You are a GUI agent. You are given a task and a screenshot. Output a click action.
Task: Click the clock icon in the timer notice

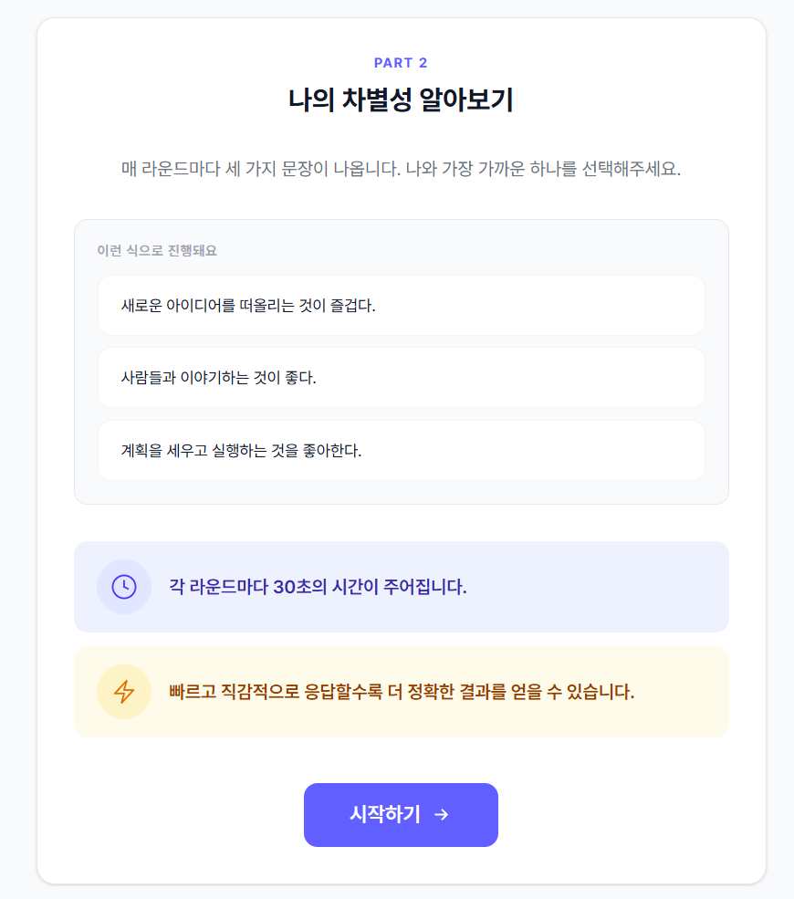(124, 587)
